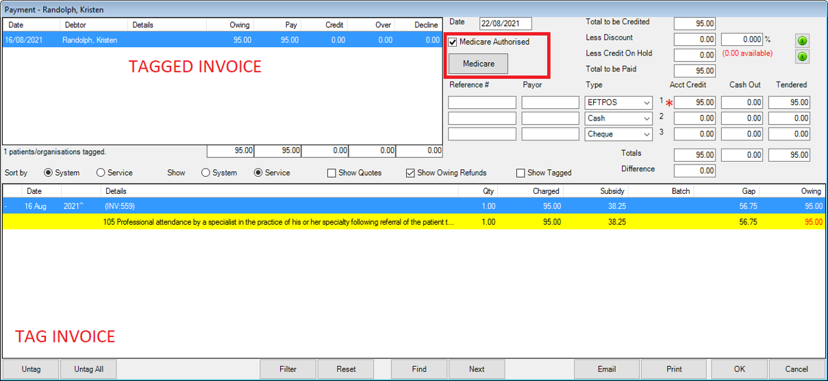
Task: Click Cheque row Tendered field
Action: pyautogui.click(x=789, y=134)
